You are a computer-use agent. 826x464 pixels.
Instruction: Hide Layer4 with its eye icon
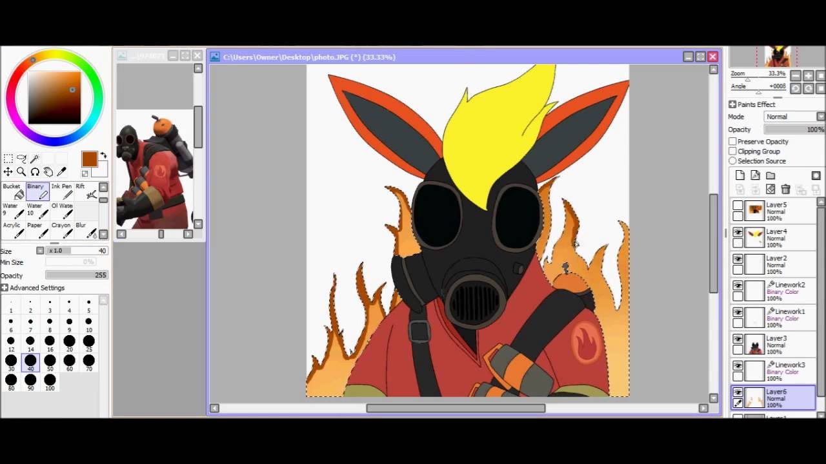(x=738, y=232)
